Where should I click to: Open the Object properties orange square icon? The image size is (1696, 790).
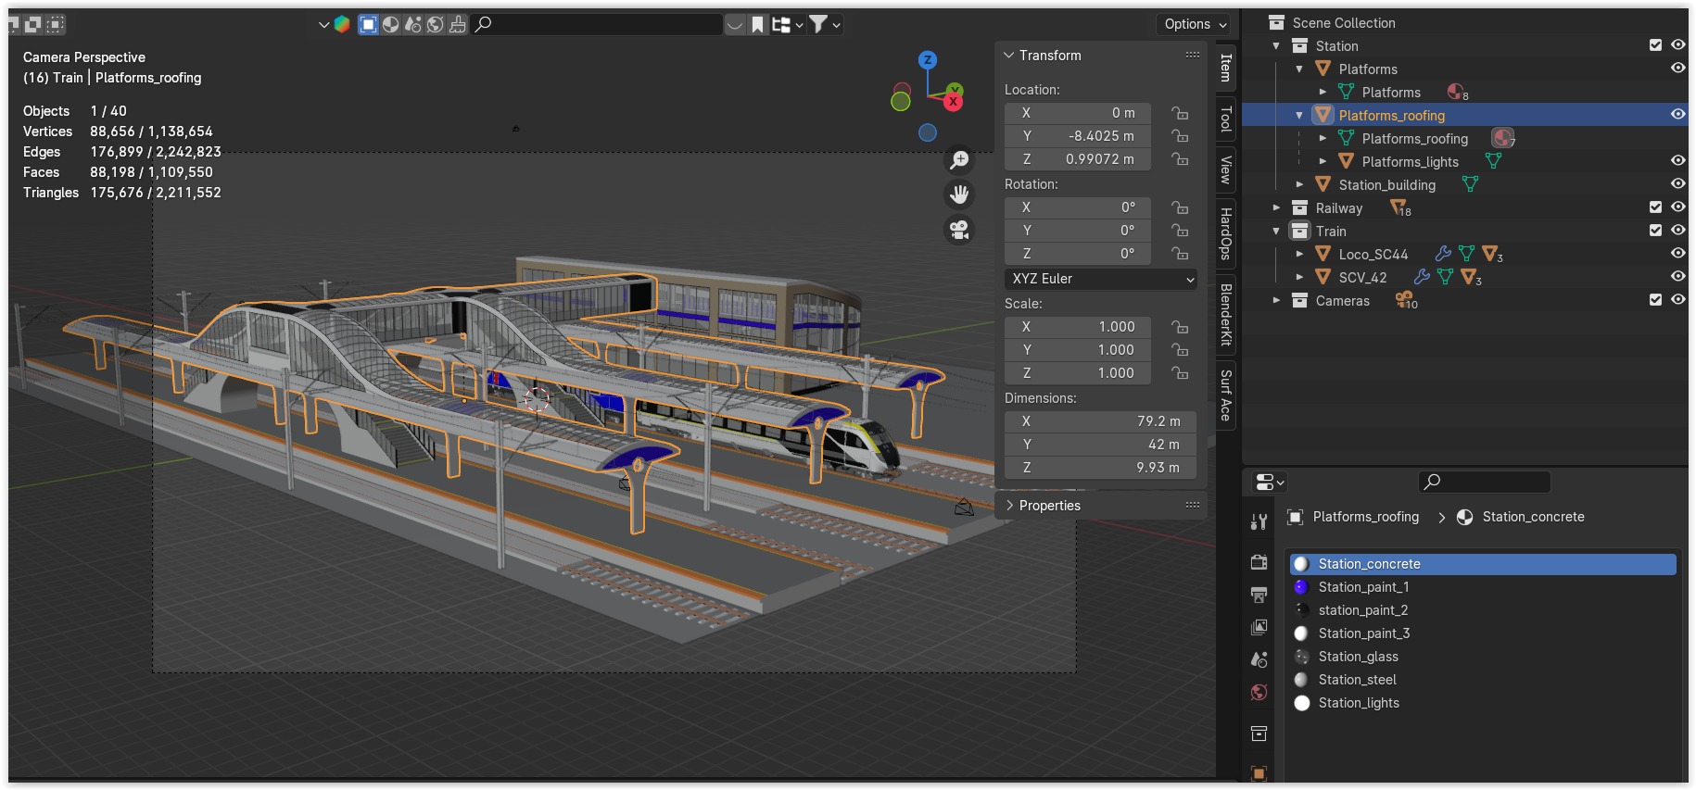(1259, 773)
